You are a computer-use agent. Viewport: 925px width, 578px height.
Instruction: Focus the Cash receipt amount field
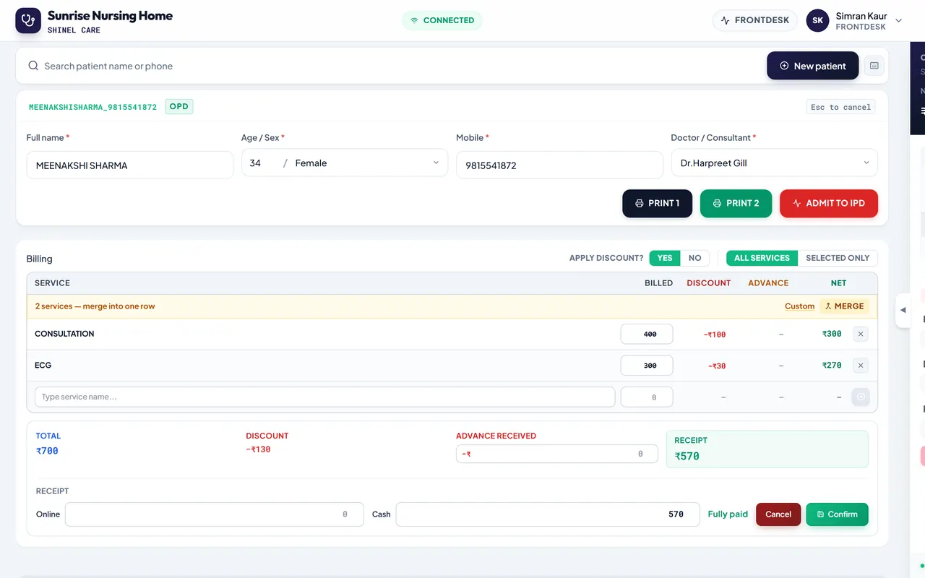tap(548, 514)
